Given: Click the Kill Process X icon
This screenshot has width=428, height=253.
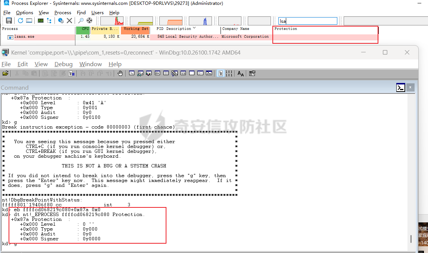Looking at the screenshot, I should (x=69, y=21).
